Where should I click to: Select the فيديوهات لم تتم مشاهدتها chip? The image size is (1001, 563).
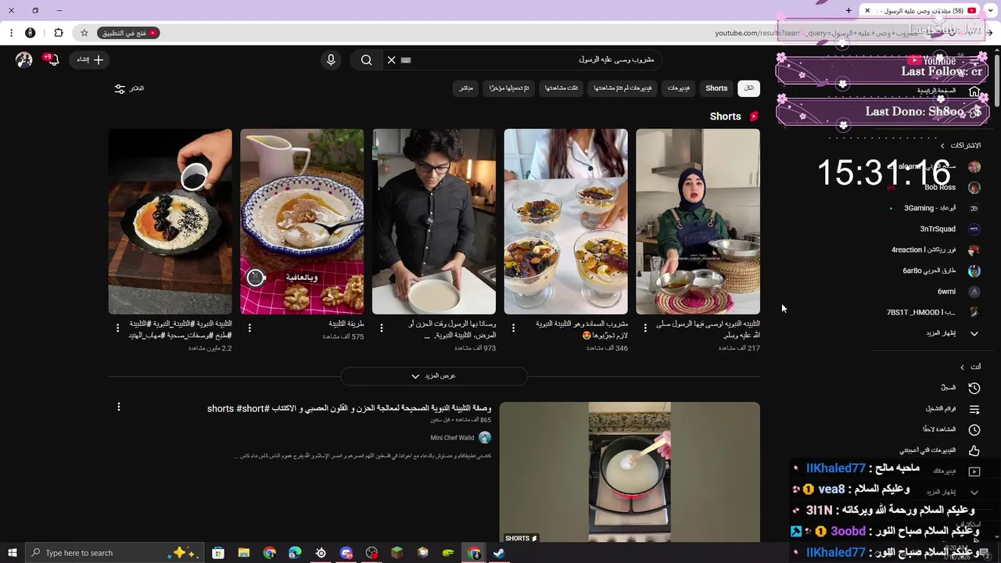622,88
